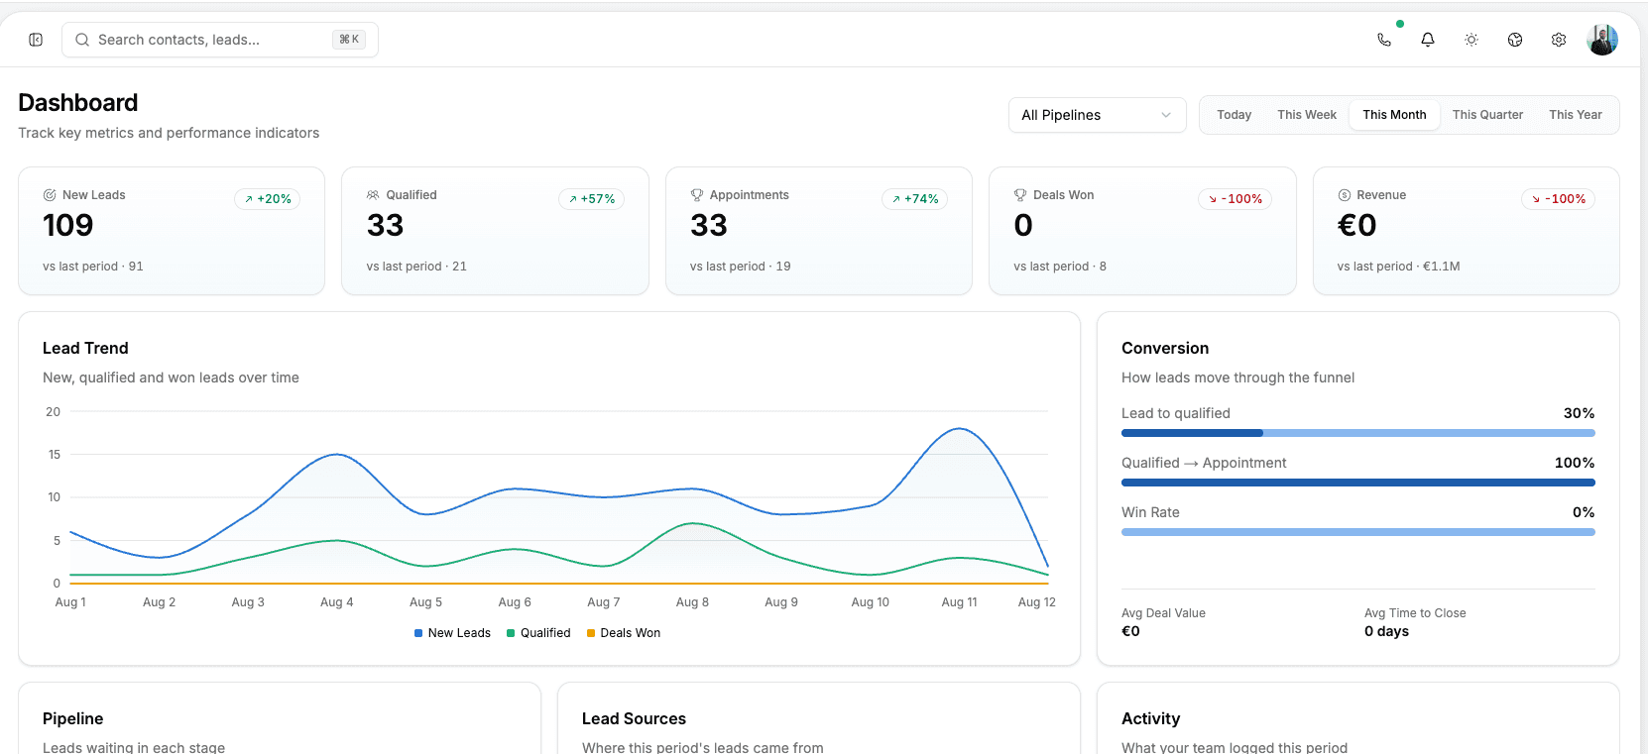
Task: Select the This Month tab
Action: 1394,115
